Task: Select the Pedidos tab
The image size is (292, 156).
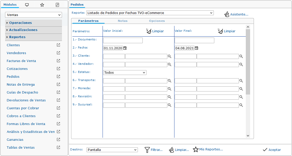Action: 77,5
